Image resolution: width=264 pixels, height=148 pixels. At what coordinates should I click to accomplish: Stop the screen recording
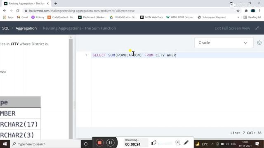(x=100, y=143)
